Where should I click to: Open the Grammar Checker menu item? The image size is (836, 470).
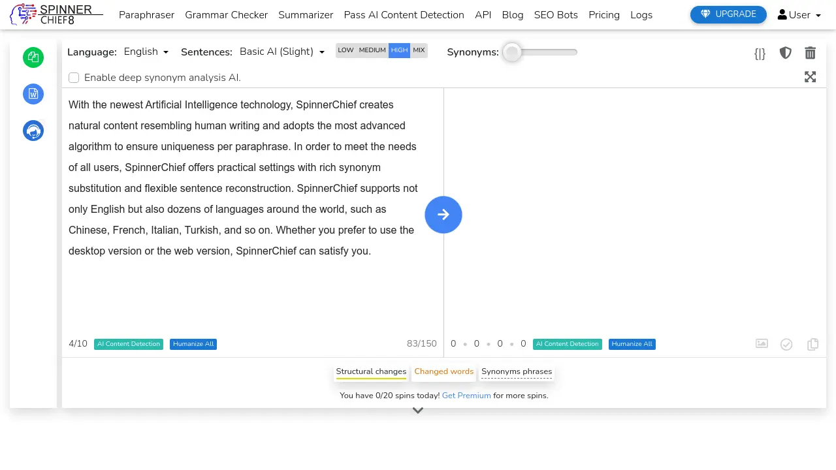[227, 14]
